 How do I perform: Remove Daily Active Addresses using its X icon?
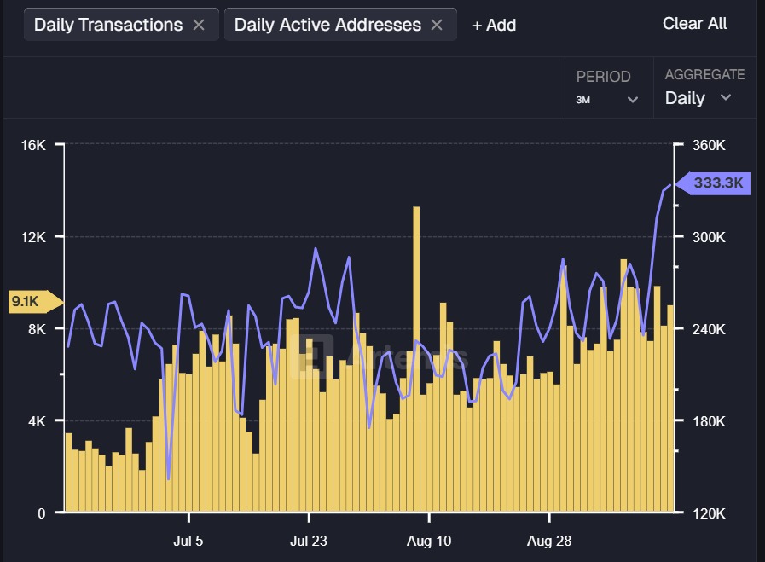[x=437, y=25]
